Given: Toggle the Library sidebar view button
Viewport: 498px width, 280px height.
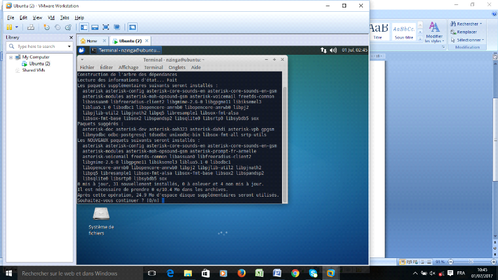Looking at the screenshot, I should click(x=84, y=27).
